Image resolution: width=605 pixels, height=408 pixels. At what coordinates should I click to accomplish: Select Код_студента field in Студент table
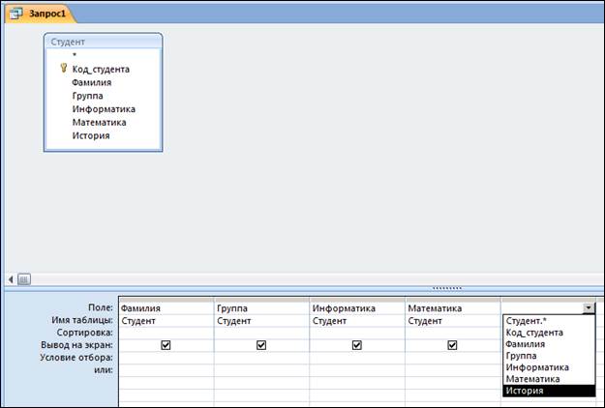click(x=101, y=70)
